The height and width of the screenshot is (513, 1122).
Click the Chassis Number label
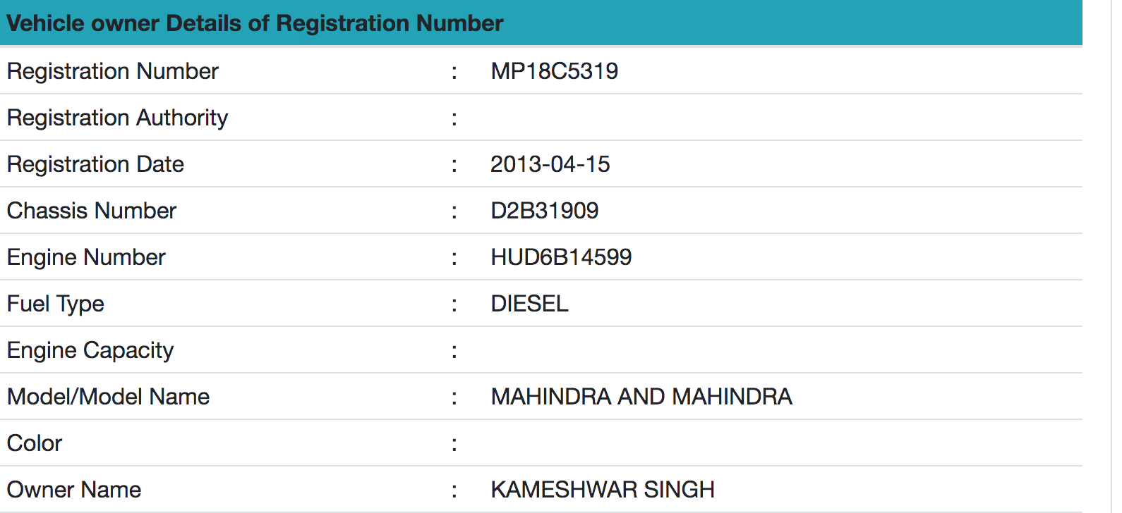(x=92, y=211)
